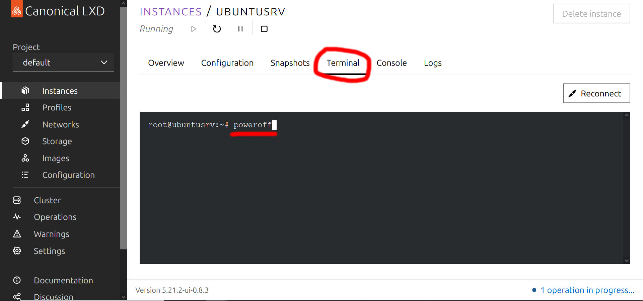Image resolution: width=643 pixels, height=301 pixels.
Task: Open Discussion via its share icon
Action: (17, 297)
